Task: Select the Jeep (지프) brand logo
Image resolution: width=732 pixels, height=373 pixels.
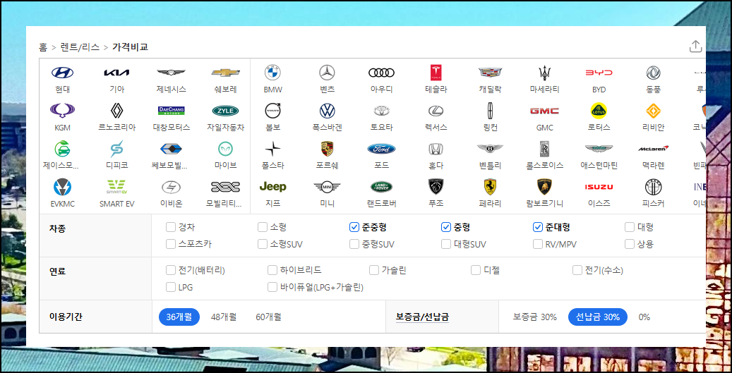Action: point(272,186)
